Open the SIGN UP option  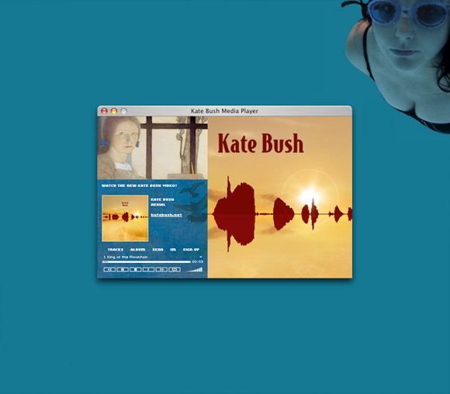pyautogui.click(x=191, y=250)
